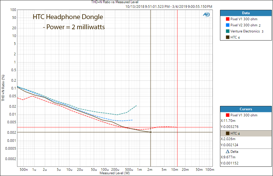This screenshot has height=176, width=273.
Task: Click the AP logo icon on graph
Action: click(206, 14)
